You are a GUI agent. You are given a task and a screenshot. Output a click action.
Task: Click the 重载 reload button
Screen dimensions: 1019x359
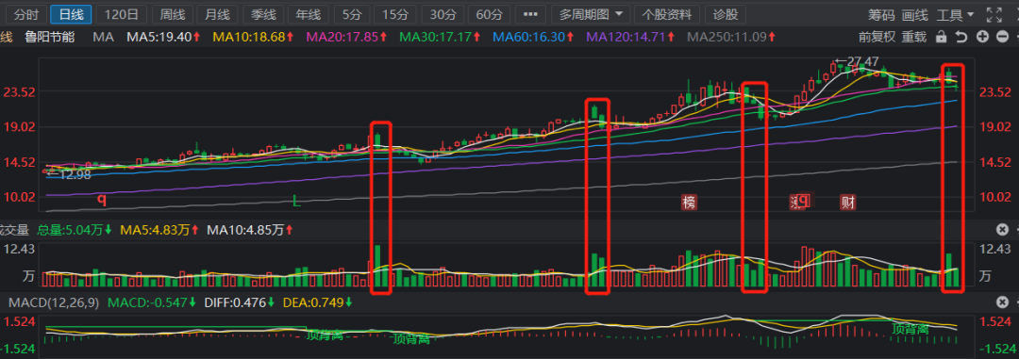point(913,38)
